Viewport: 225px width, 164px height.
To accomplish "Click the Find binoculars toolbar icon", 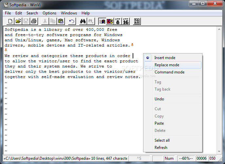I will point(83,21).
